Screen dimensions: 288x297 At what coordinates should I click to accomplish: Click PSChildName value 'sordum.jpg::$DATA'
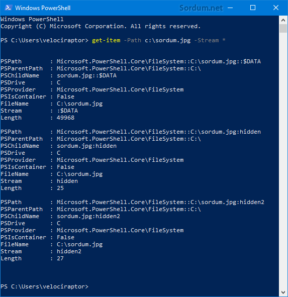(x=86, y=75)
